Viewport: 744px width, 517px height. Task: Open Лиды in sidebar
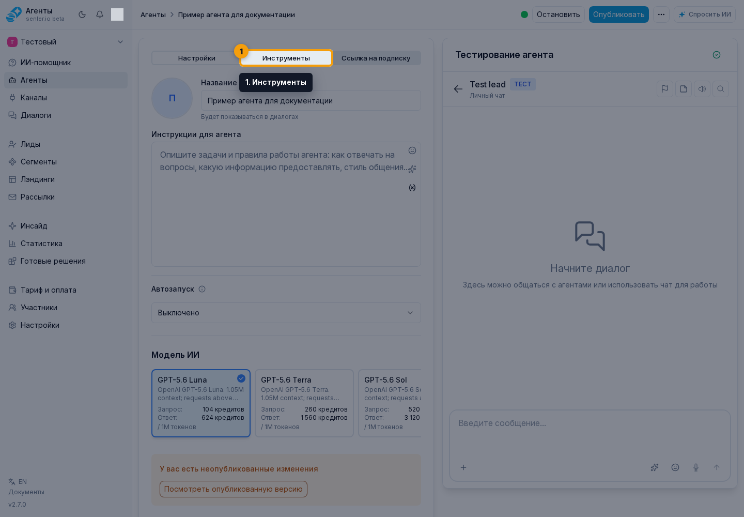66,144
